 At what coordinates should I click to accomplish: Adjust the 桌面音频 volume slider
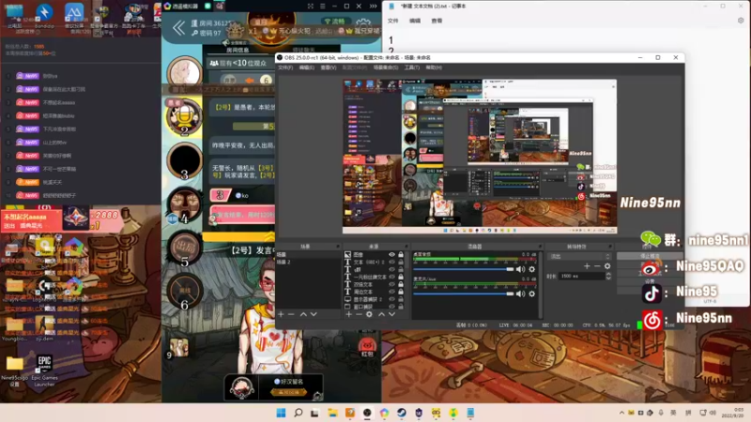[463, 269]
